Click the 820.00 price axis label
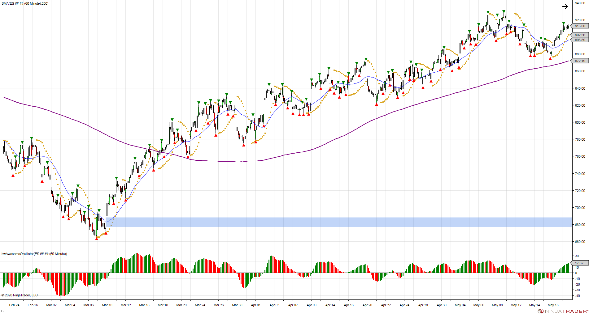589x314 pixels. (x=580, y=105)
